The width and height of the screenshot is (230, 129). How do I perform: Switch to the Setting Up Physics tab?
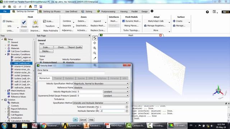(x=50, y=11)
